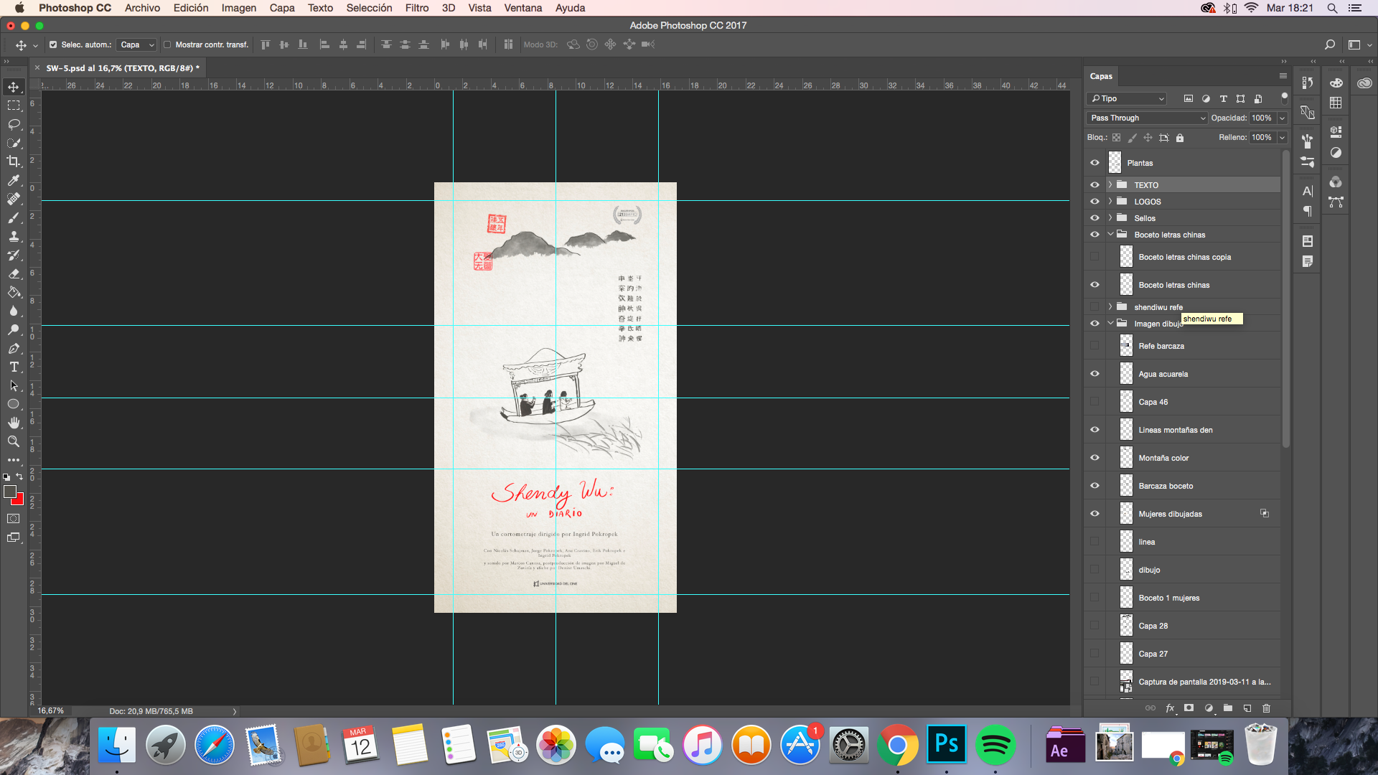Show the Boceto letras chinas copia layer
1378x775 pixels.
pyautogui.click(x=1095, y=257)
